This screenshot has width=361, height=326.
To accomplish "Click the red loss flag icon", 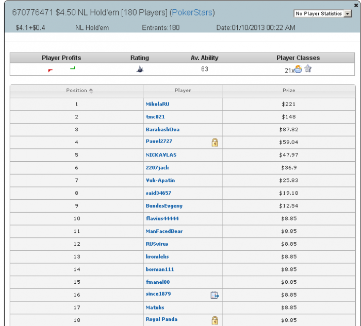I will point(51,70).
